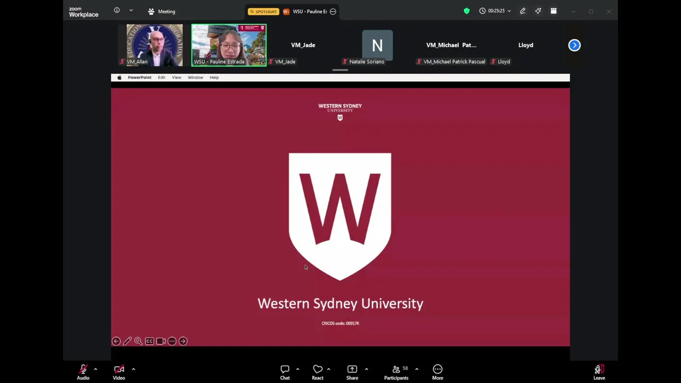Open the PowerPoint menu
Screen dimensions: 681x383
click(x=139, y=78)
